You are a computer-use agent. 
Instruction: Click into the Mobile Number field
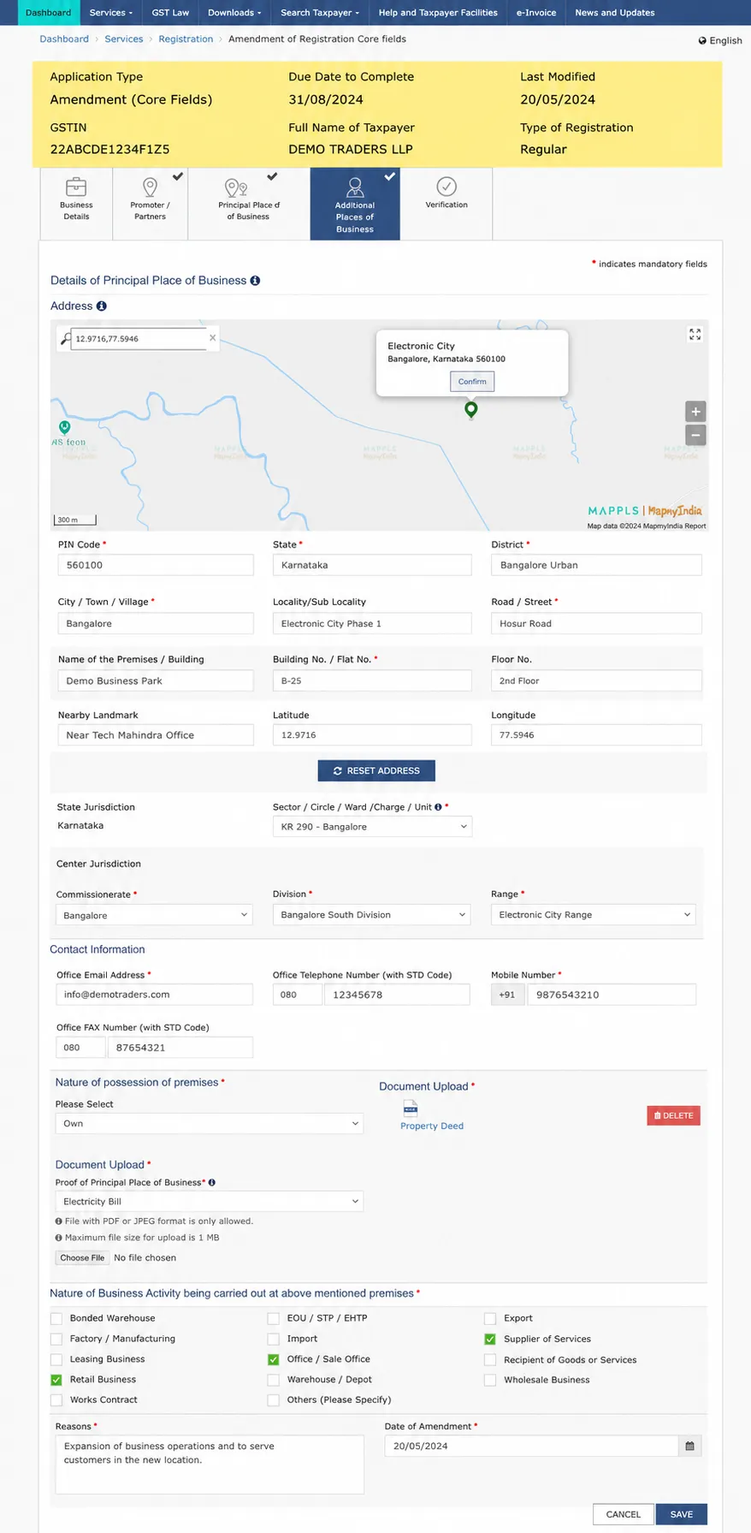coord(612,995)
